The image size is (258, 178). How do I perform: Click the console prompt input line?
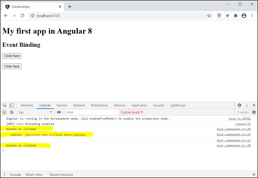(129, 150)
